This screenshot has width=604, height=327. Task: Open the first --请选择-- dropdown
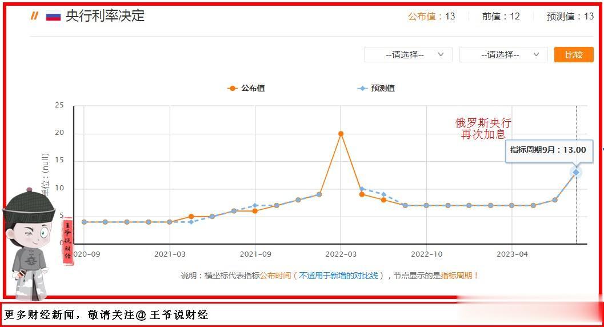pyautogui.click(x=408, y=55)
